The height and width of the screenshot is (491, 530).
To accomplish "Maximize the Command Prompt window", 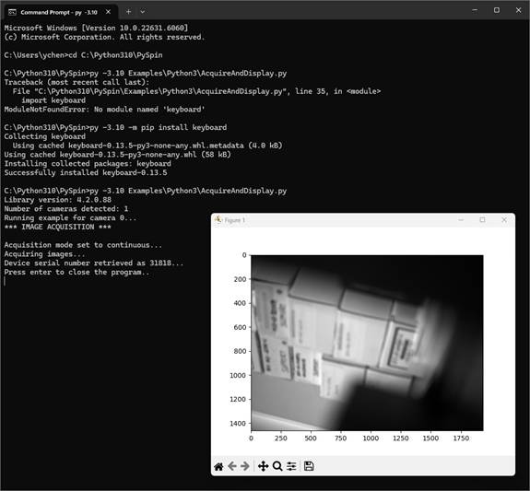I will 497,10.
